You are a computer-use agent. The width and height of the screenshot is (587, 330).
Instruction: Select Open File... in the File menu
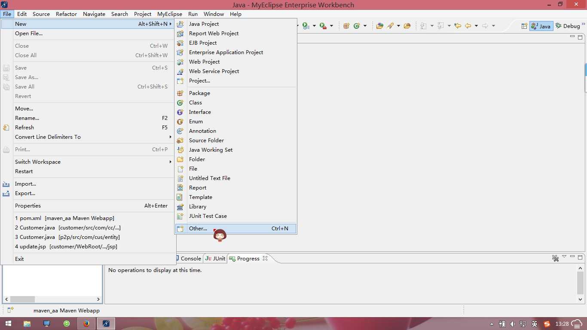pyautogui.click(x=88, y=34)
